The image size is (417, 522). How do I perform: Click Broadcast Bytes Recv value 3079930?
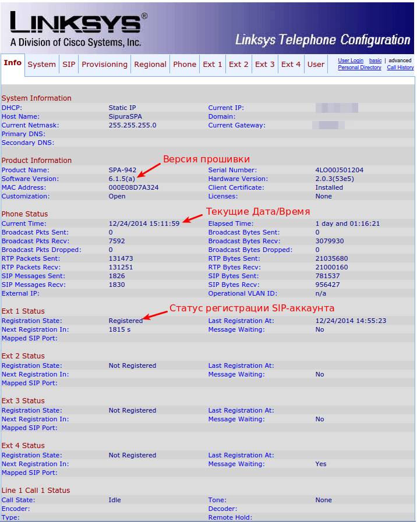[330, 241]
